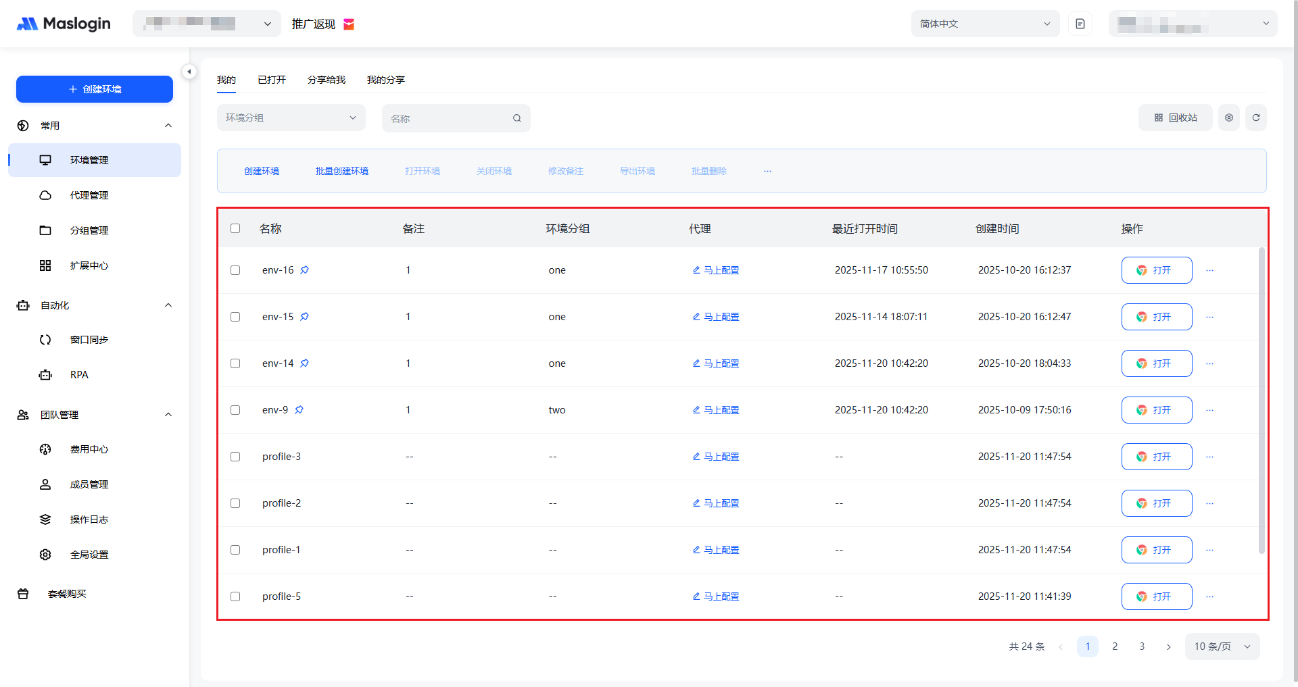Screen dimensions: 1298x687
Task: Click 打开 button for env-9
Action: tap(1156, 410)
